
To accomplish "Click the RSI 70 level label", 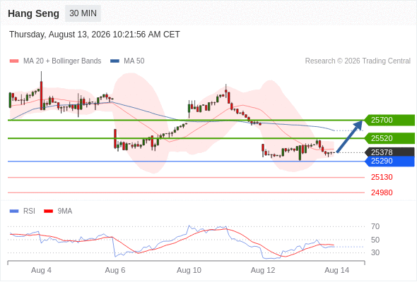I will 375,226.
